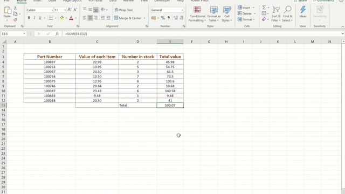Align text left in the cell
This screenshot has width=345, height=194.
(85, 18)
